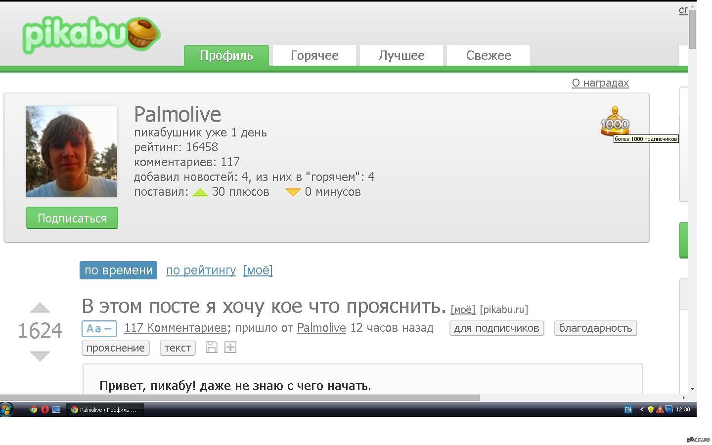Switch to the 'Свежее' tab
Screen dimensions: 712x445
pos(489,55)
